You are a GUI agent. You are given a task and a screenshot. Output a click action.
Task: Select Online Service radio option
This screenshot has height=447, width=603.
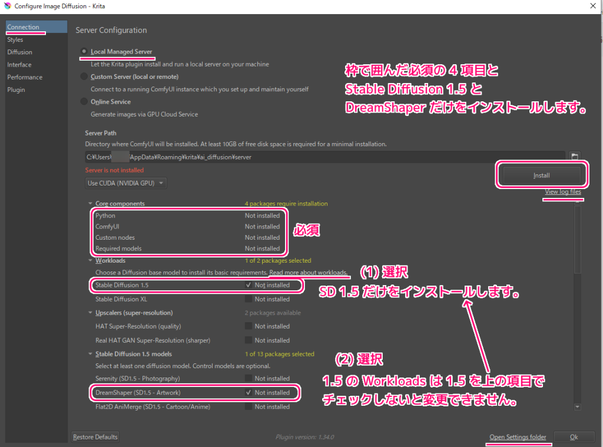click(84, 101)
